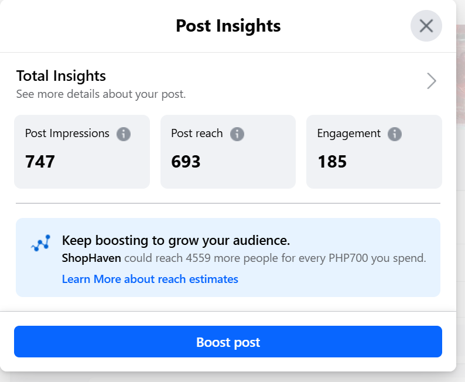Expand Total Insights with the chevron arrow
This screenshot has height=382, width=465.
click(x=431, y=81)
